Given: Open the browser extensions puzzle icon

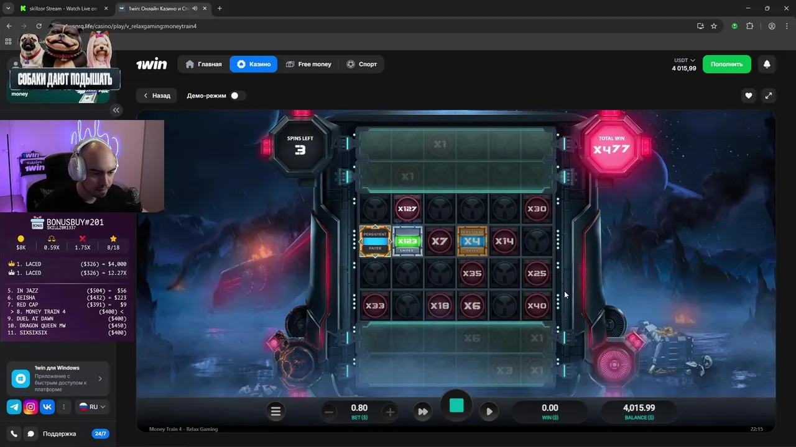Looking at the screenshot, I should [x=749, y=26].
